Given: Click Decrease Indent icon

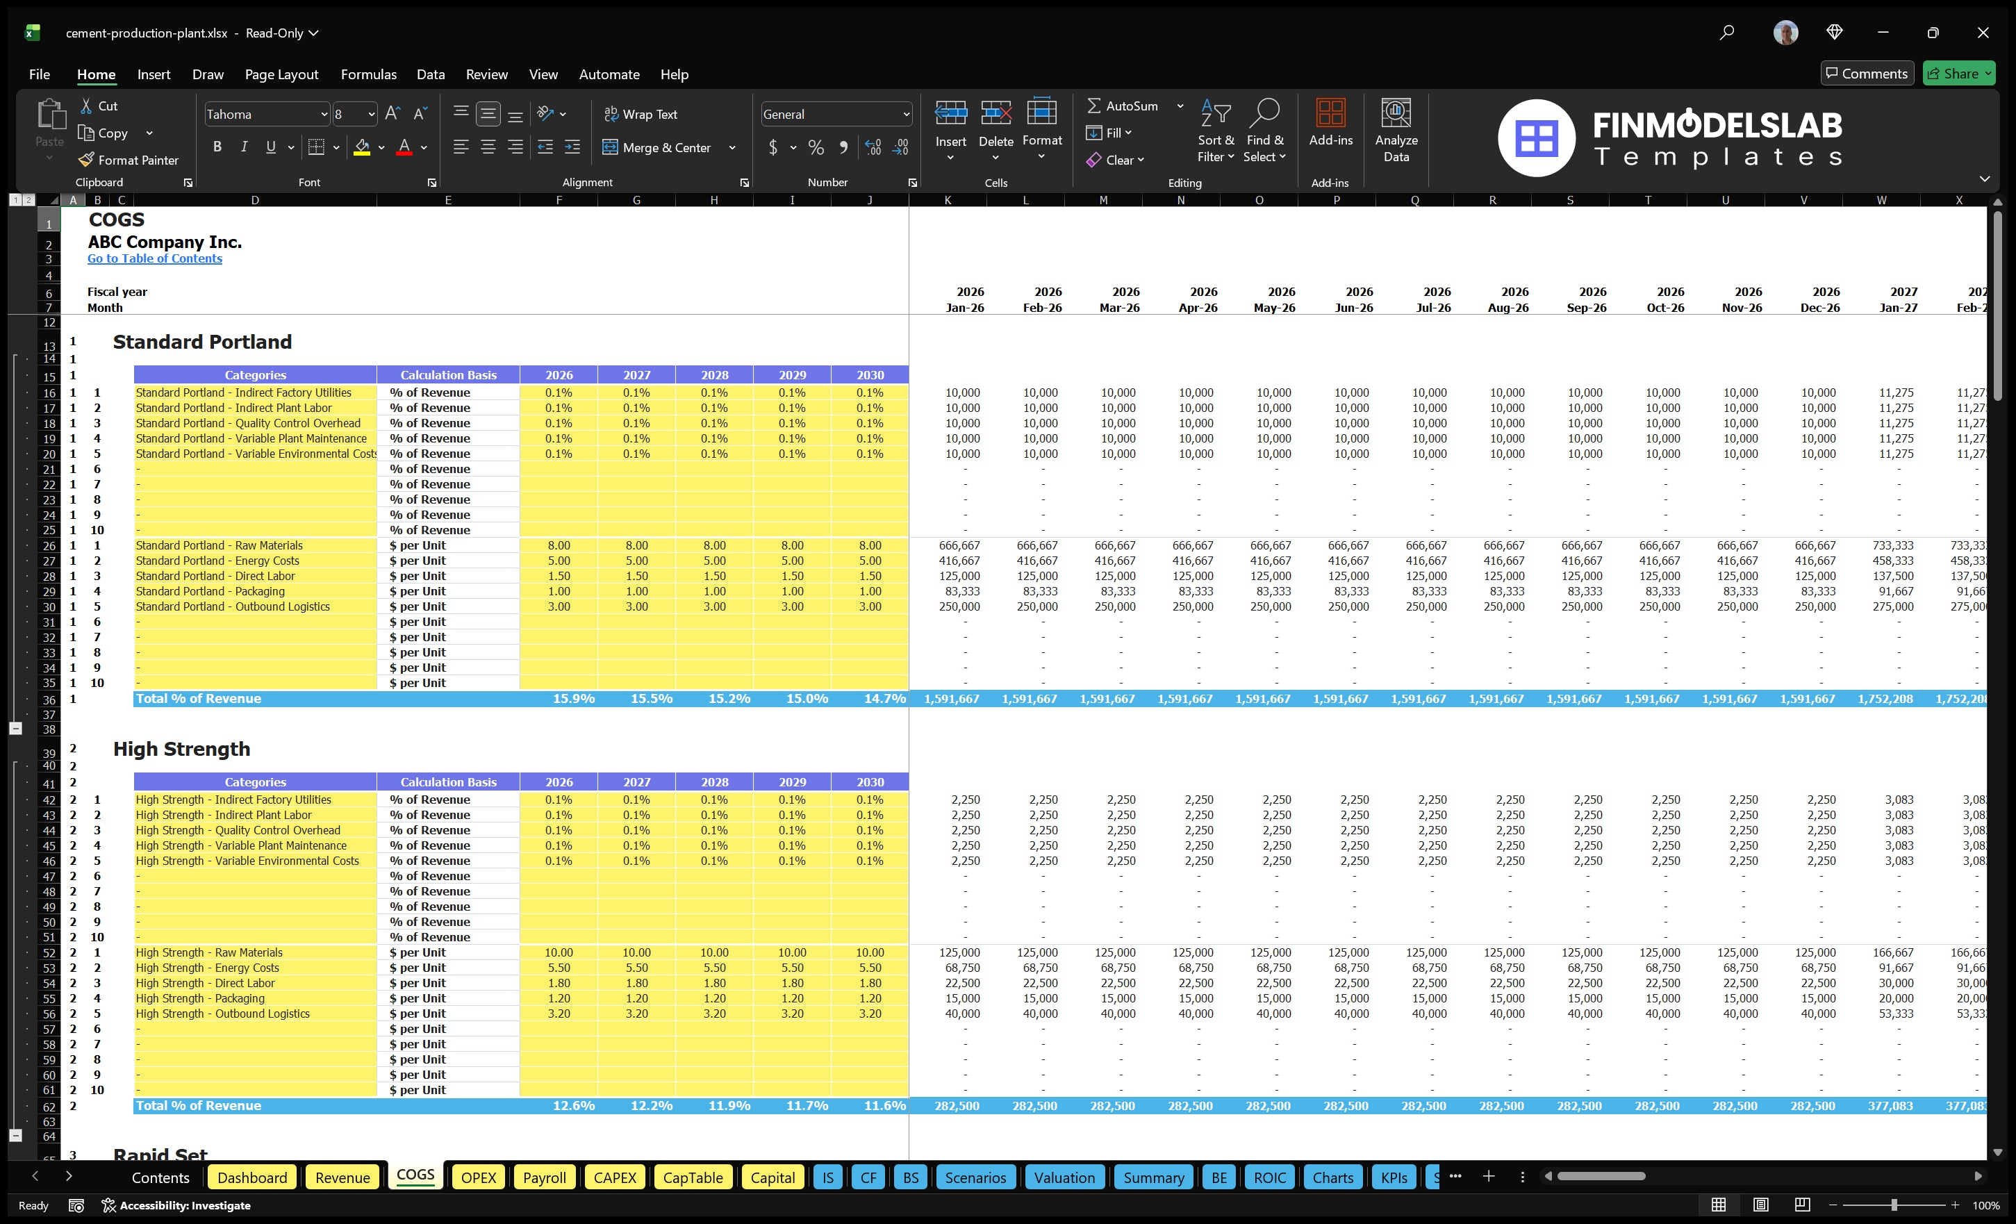Looking at the screenshot, I should (545, 147).
